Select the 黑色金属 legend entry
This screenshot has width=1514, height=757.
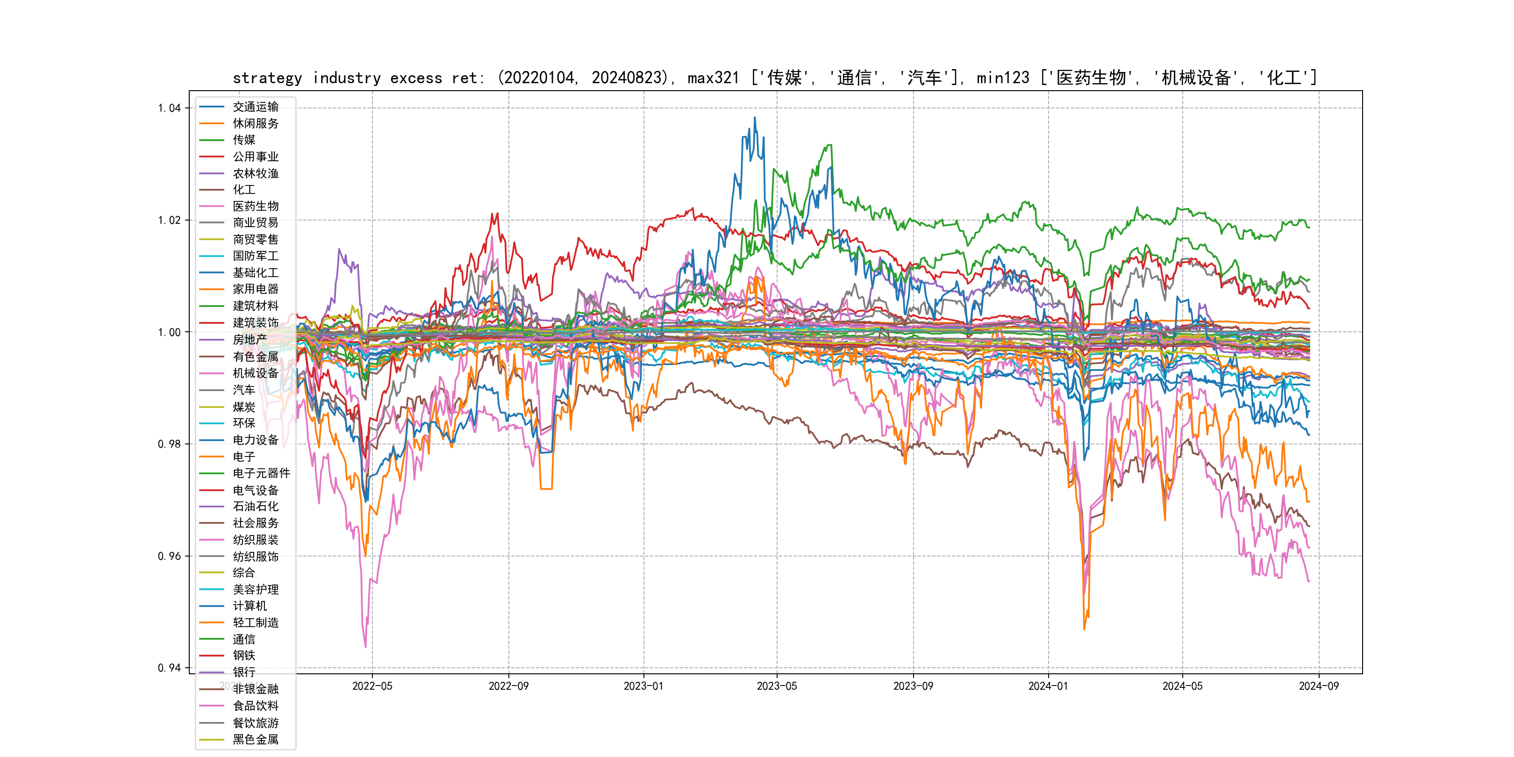(x=255, y=739)
